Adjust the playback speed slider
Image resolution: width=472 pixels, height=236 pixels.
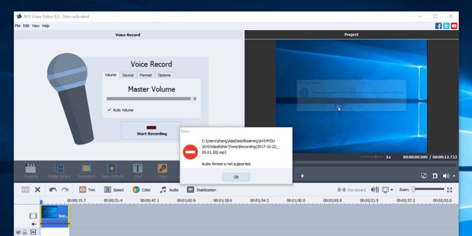point(372,157)
